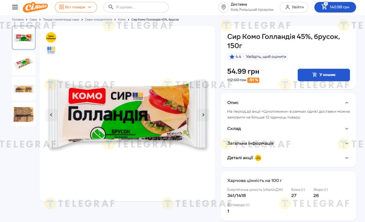Open Комо breadcrumb link

122,19
